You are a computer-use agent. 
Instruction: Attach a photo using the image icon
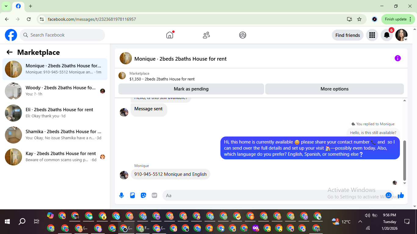coord(132,195)
